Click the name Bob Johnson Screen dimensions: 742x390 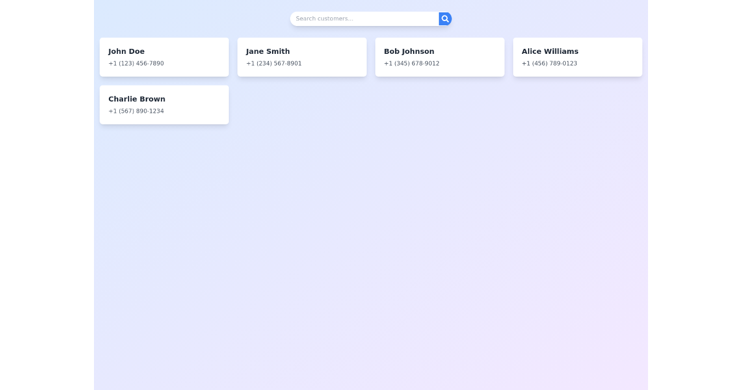coord(409,51)
